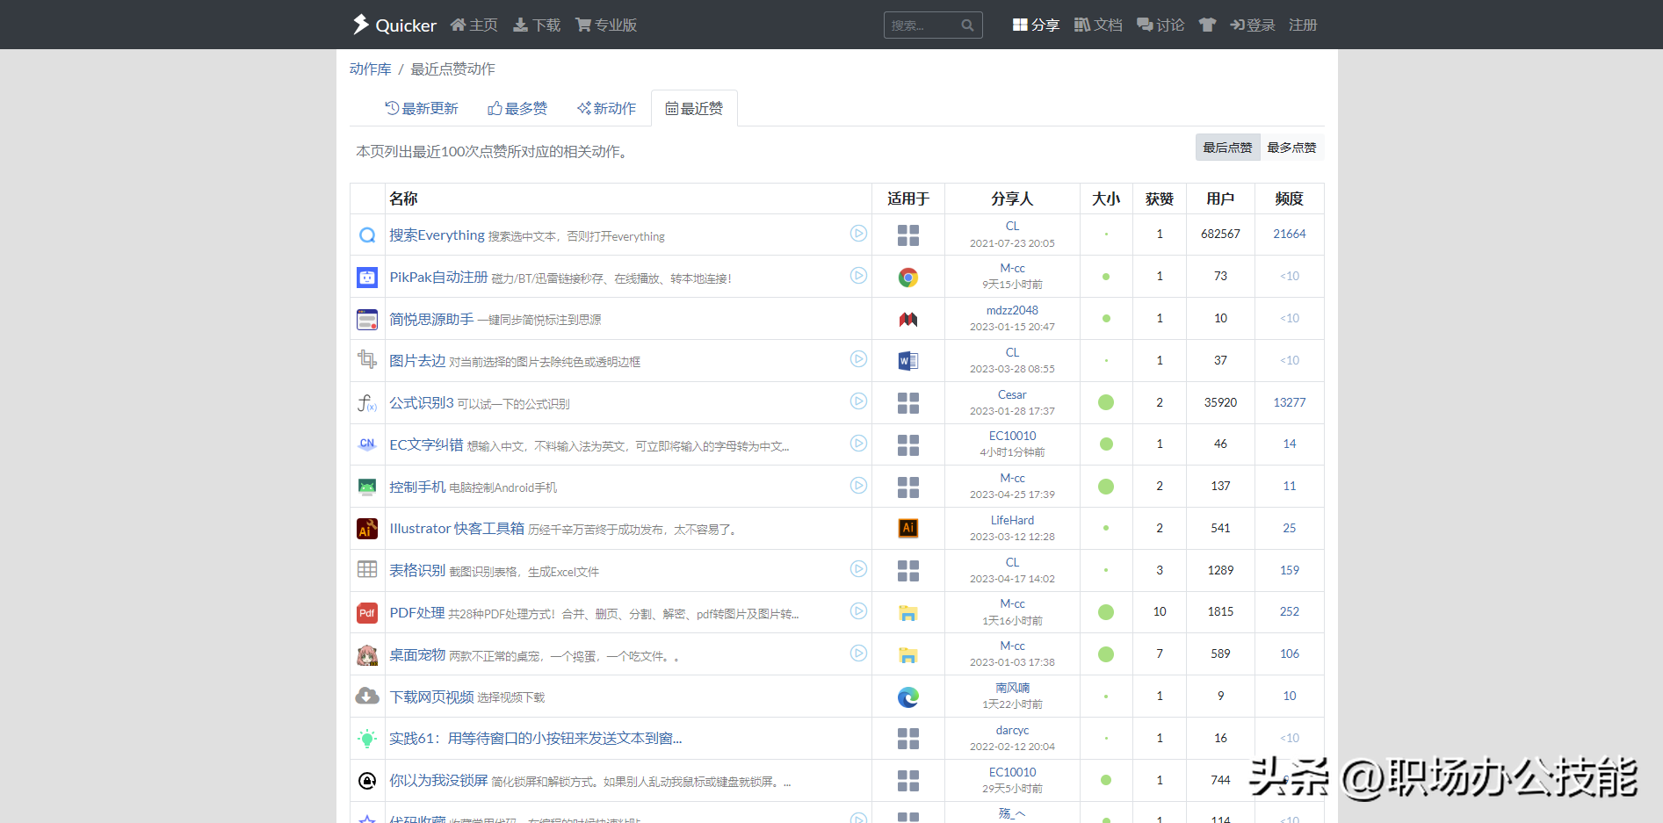The width and height of the screenshot is (1663, 823).
Task: Click the File Explorer icon in PDF处理 row
Action: click(x=908, y=613)
